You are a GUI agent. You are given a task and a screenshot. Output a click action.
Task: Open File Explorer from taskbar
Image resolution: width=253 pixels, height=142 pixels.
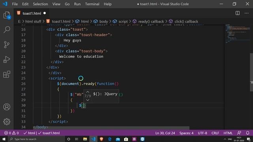pyautogui.click(x=85, y=139)
